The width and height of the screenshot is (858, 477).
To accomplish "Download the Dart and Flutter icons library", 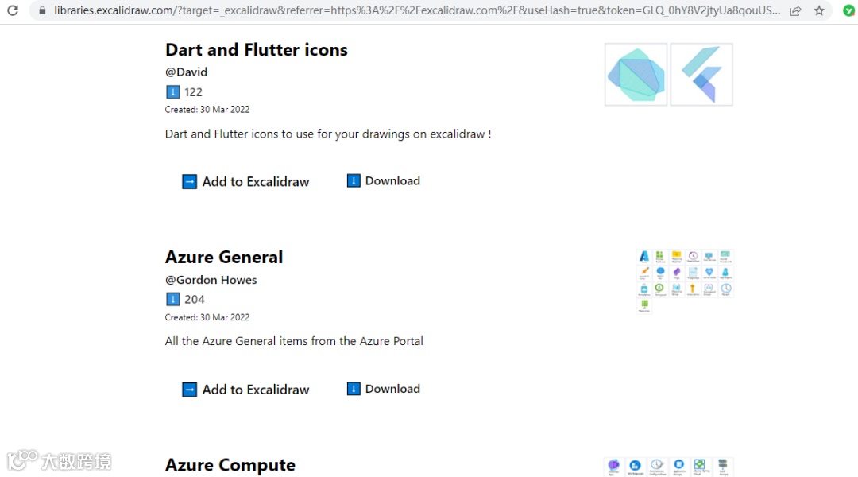I will click(392, 180).
